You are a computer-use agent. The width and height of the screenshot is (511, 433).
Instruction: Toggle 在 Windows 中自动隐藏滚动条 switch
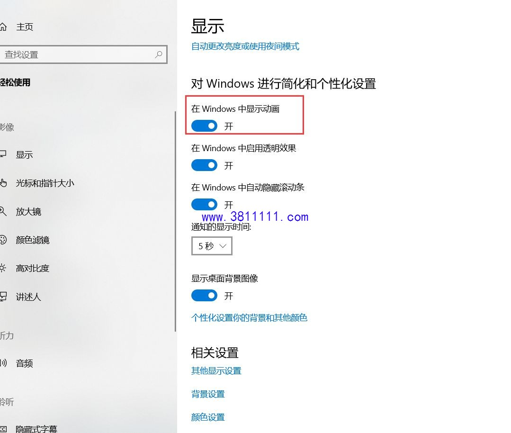[204, 205]
